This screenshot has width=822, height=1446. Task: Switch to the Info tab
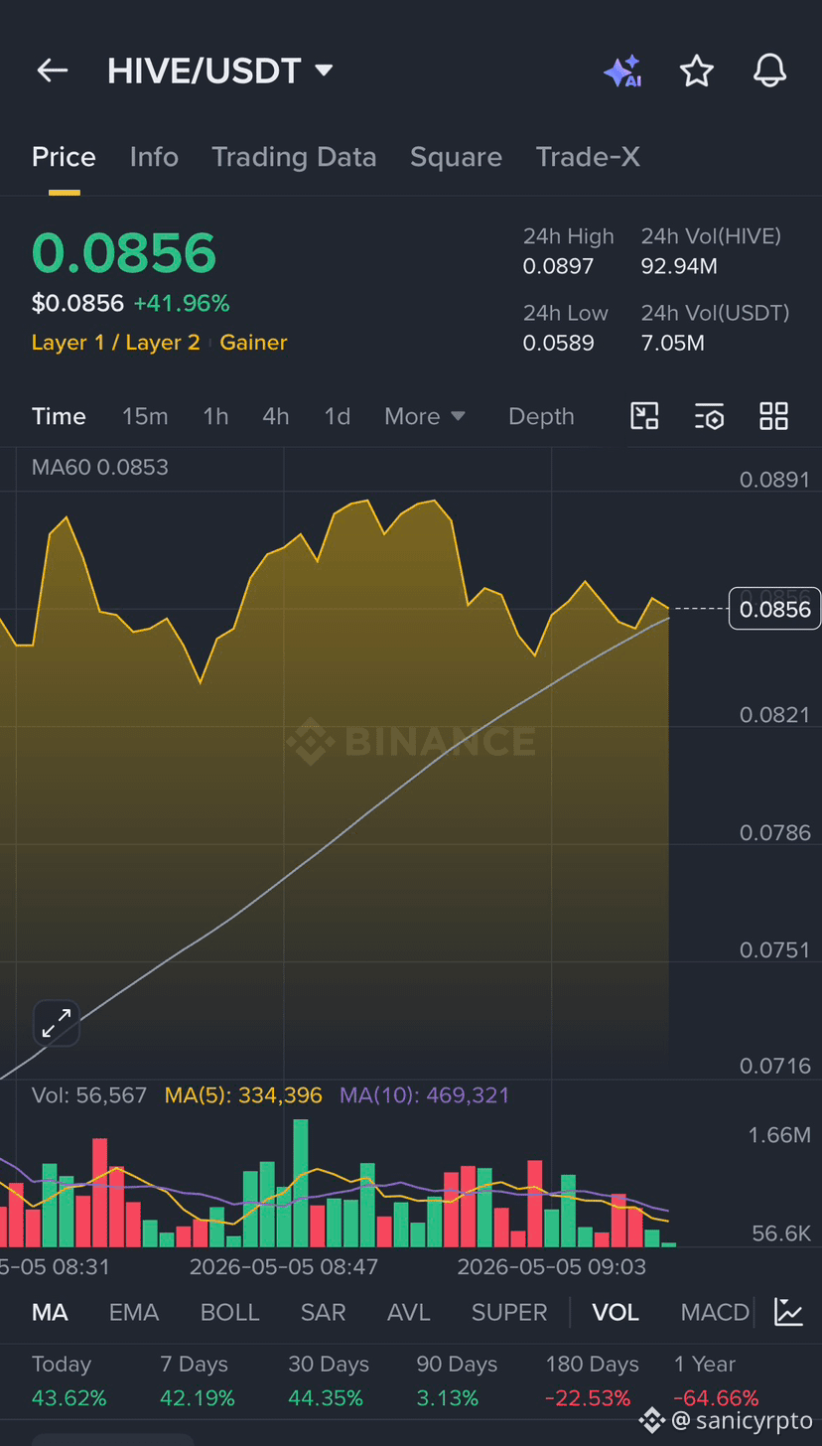pyautogui.click(x=154, y=157)
